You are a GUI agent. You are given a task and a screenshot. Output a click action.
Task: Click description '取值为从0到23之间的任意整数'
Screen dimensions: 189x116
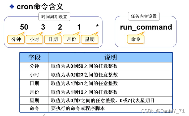(84, 75)
